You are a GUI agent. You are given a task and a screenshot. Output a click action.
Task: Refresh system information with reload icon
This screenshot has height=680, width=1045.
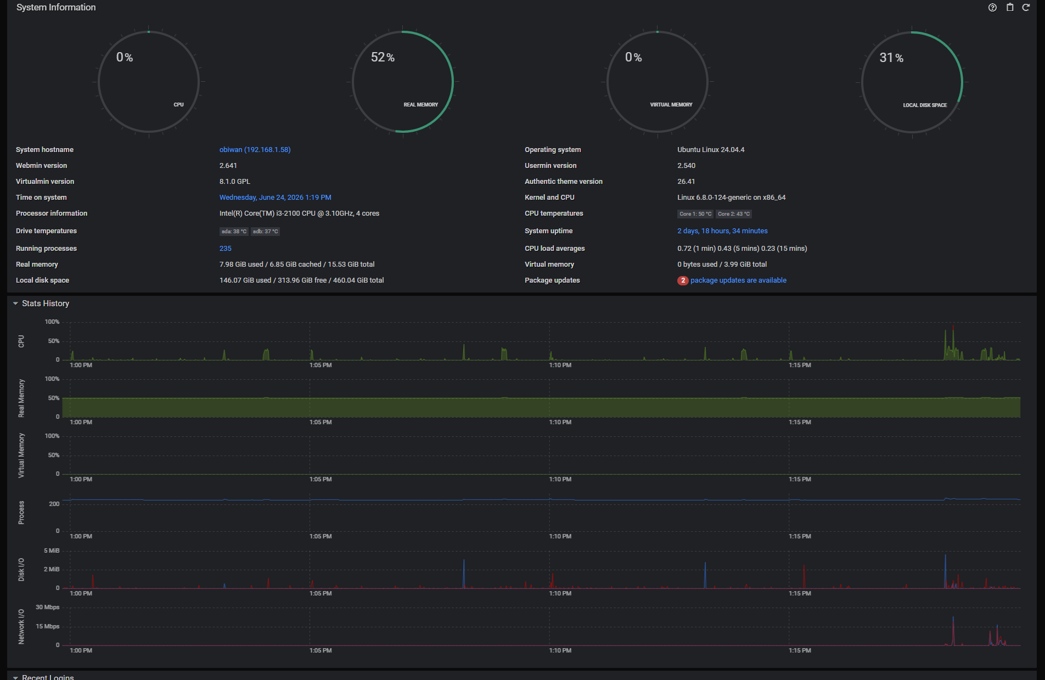click(x=1026, y=8)
